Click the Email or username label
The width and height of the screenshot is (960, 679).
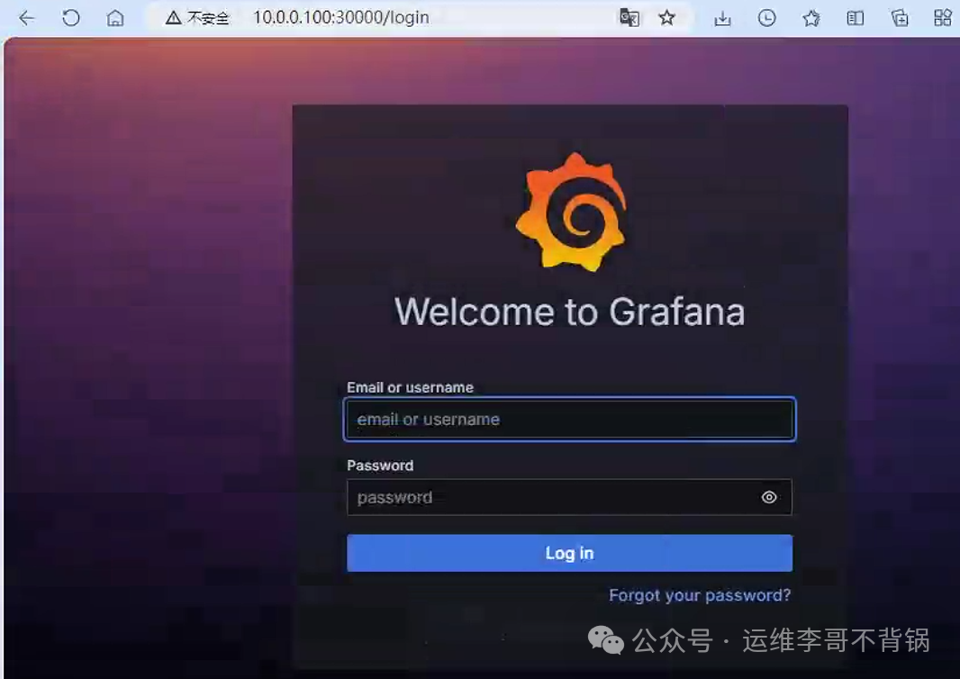coord(410,387)
